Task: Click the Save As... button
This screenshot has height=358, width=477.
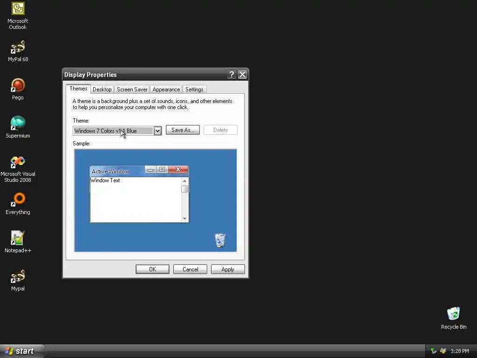Action: pyautogui.click(x=183, y=130)
